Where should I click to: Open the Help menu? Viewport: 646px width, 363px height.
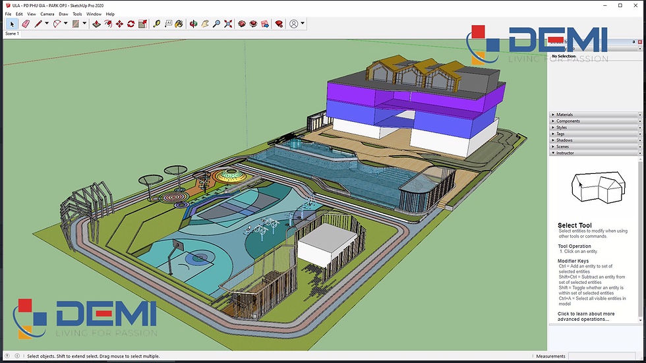tap(110, 14)
